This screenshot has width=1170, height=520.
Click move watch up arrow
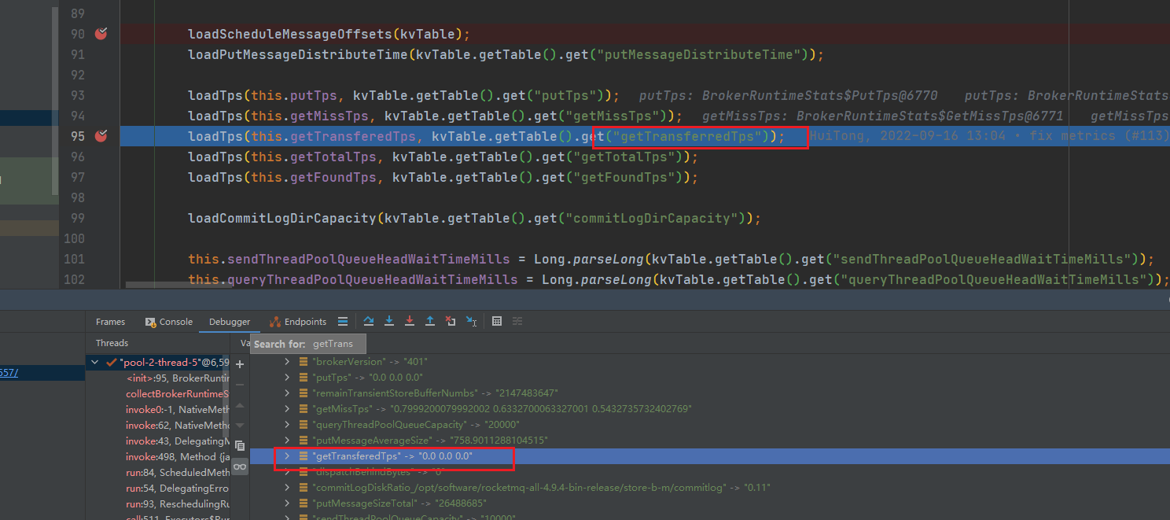click(240, 405)
